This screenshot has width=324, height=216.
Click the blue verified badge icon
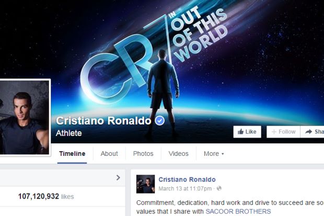pos(160,121)
